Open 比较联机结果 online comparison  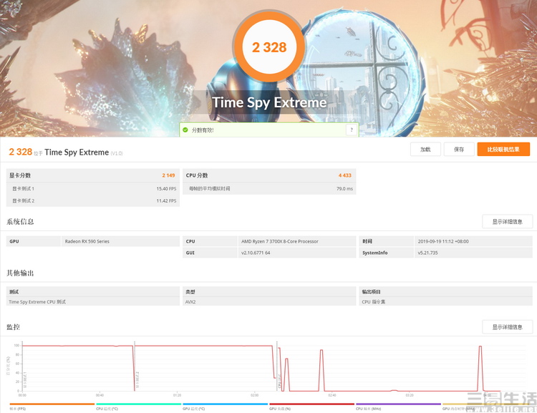pos(503,150)
